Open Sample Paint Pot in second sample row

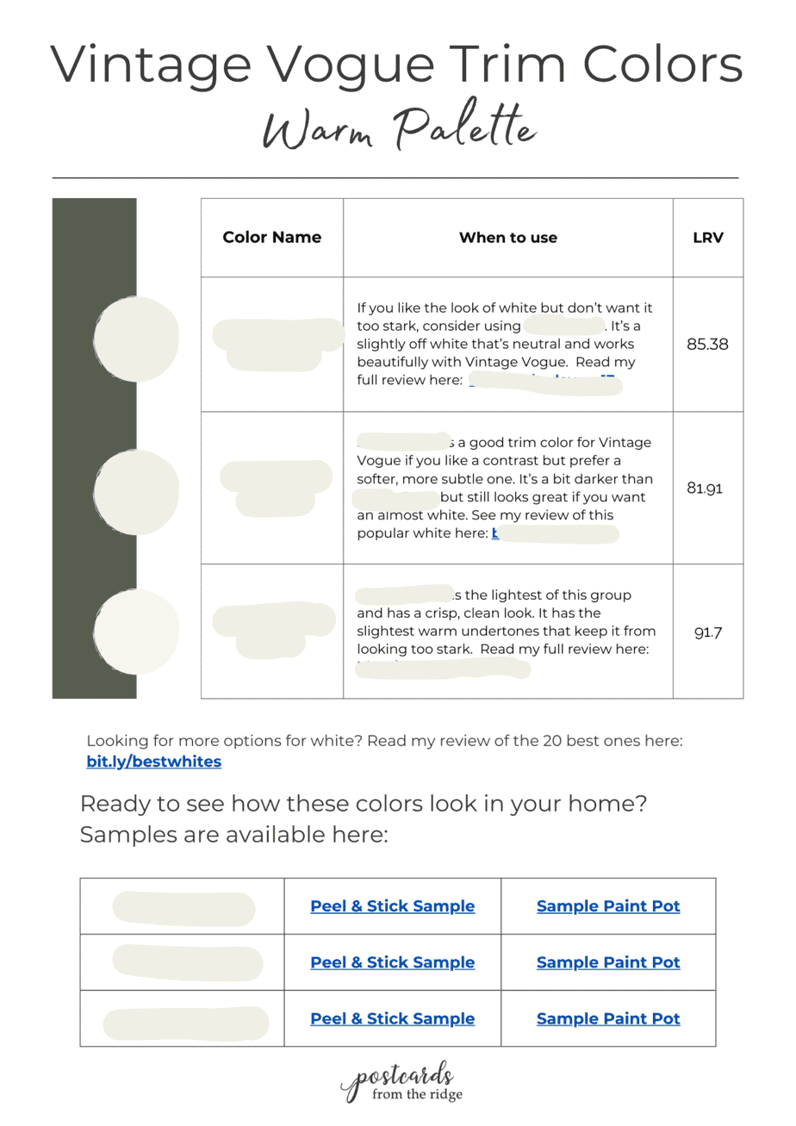point(608,962)
